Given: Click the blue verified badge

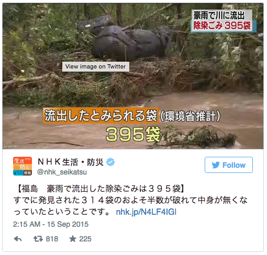Looking at the screenshot, I should (110, 162).
